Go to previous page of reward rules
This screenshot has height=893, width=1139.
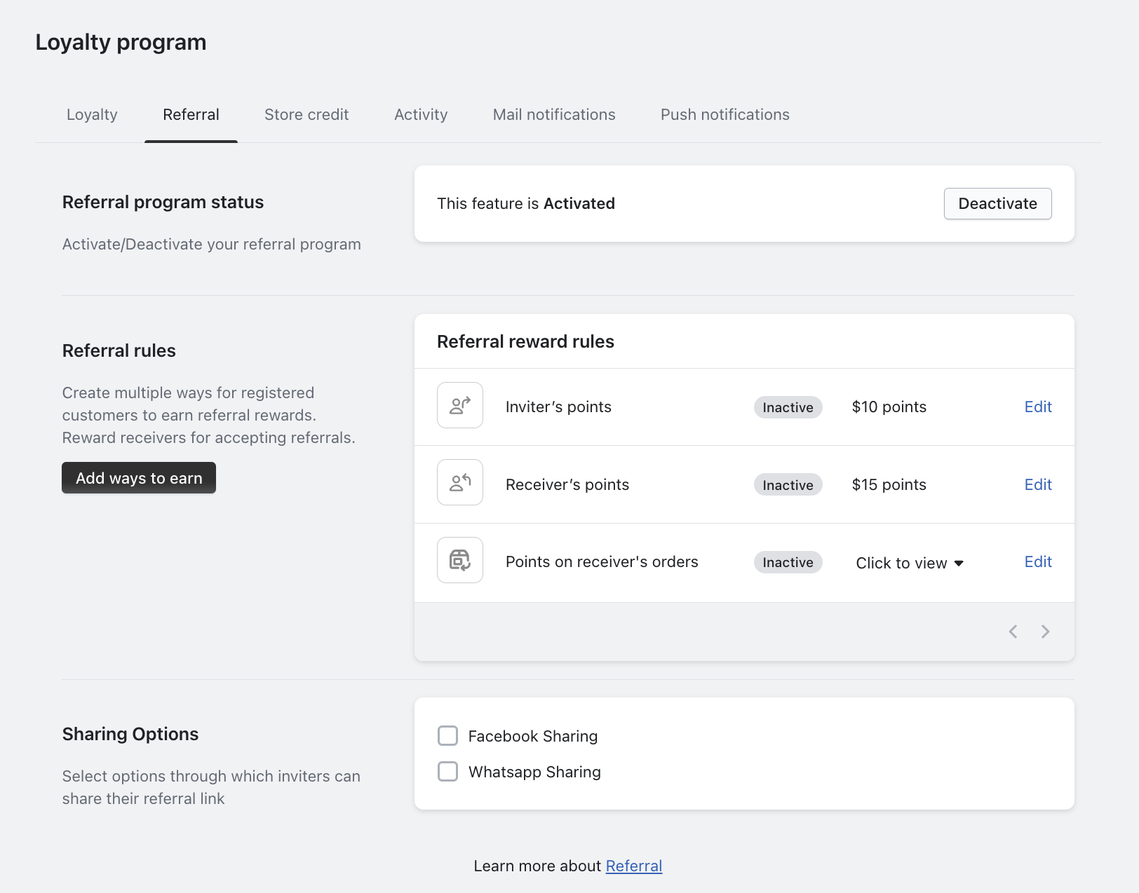point(1013,632)
